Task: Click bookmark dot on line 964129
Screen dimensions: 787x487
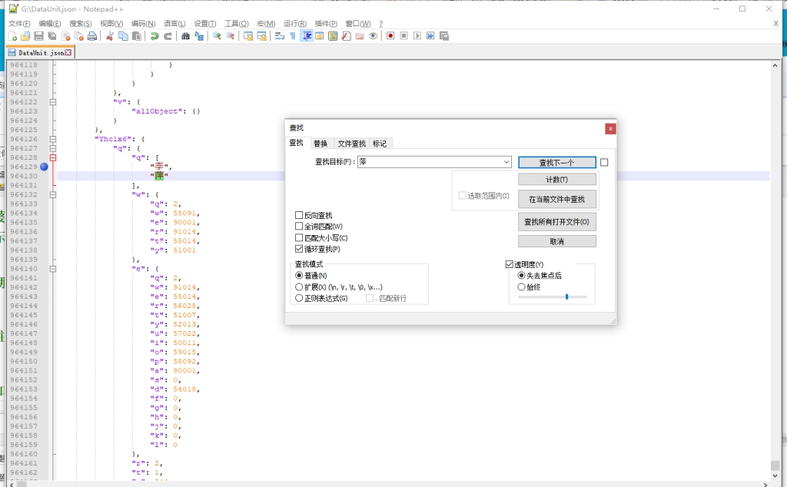Action: click(44, 167)
